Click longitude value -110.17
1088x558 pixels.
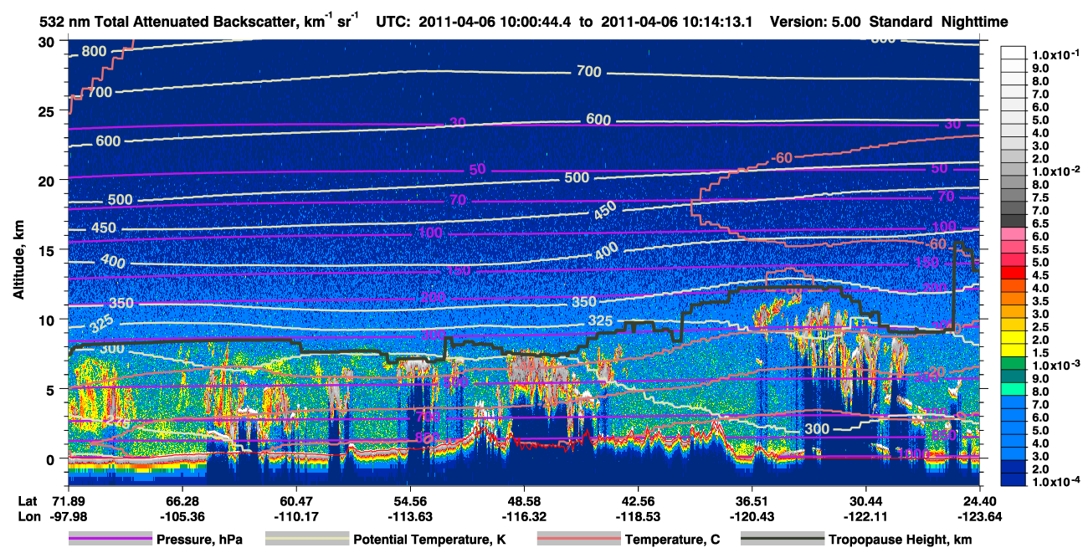click(295, 516)
